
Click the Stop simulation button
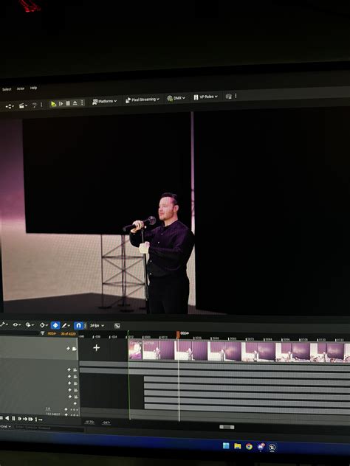(68, 103)
